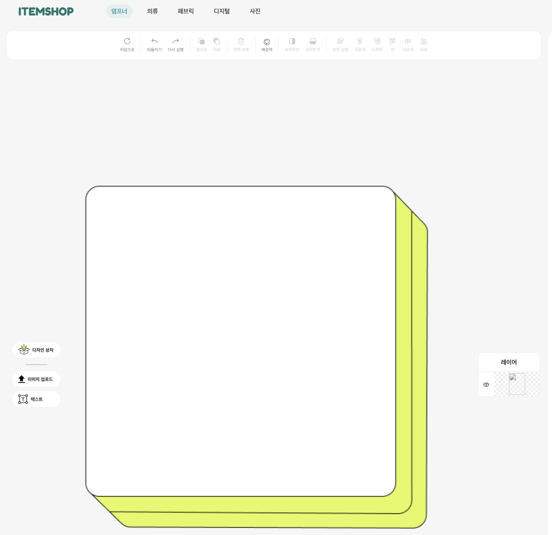Delete selection with the 선택 삭제 trash icon
Viewport: 552px width, 535px height.
coord(241,42)
